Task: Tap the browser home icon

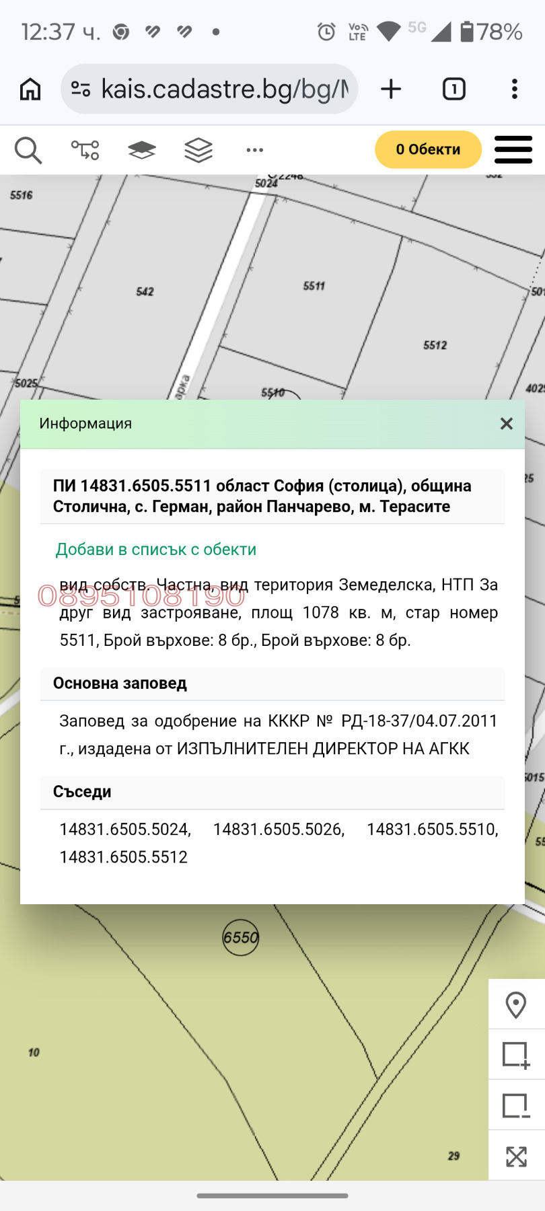Action: tap(30, 89)
